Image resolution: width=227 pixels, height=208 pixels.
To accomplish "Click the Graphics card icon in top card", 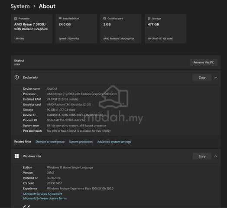I will 105,18.
